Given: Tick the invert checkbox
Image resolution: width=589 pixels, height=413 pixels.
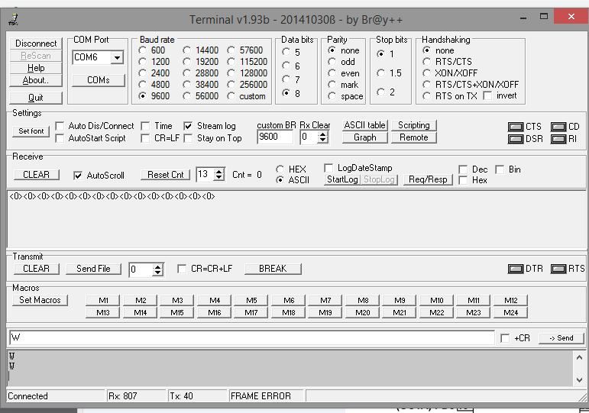Looking at the screenshot, I should tap(487, 95).
